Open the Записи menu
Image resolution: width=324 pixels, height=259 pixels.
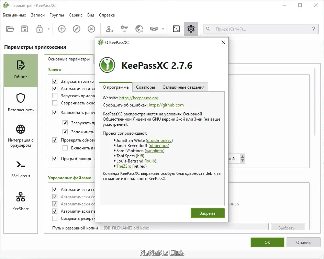(x=37, y=15)
